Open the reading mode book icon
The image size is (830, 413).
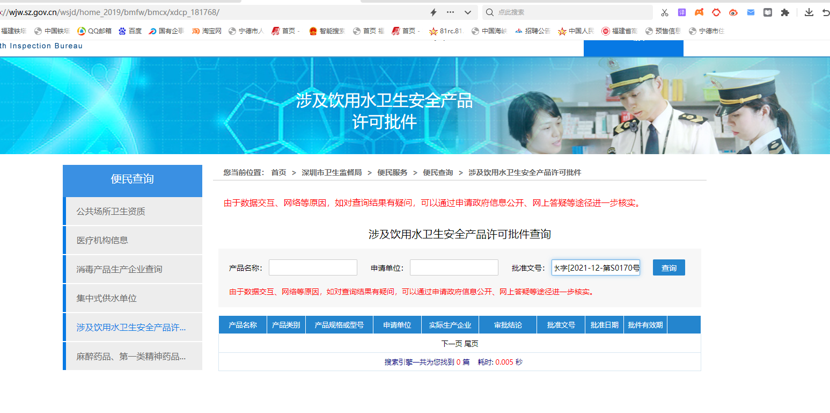click(768, 12)
